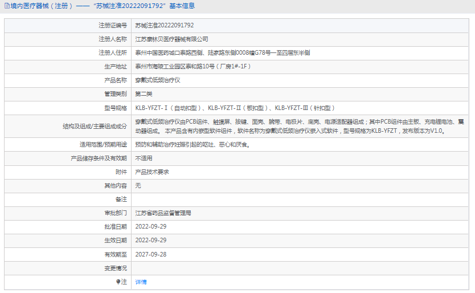Click storage condition value 不适用
Viewport: 475px width, 293px height.
(x=144, y=158)
